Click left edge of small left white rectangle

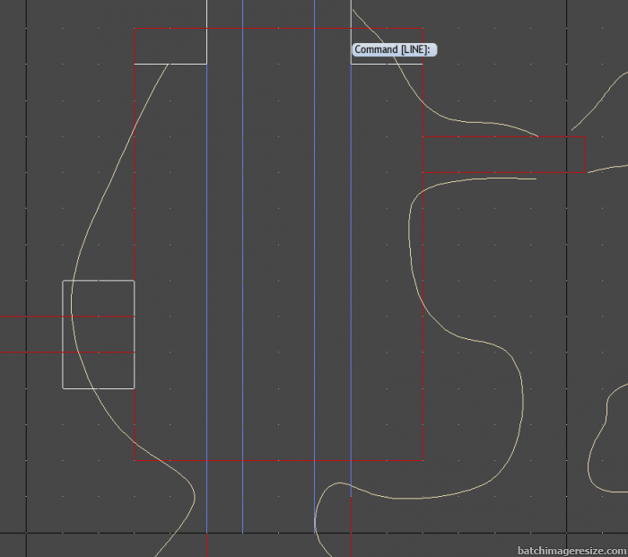(63, 368)
